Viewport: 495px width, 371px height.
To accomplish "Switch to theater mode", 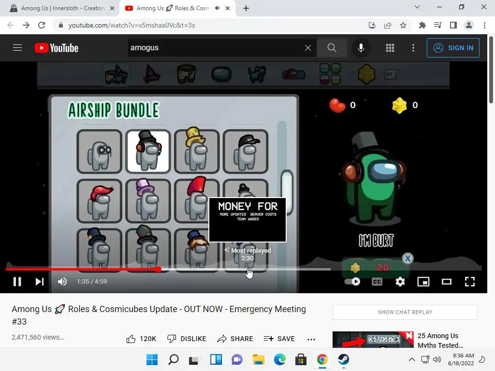I will tap(446, 282).
